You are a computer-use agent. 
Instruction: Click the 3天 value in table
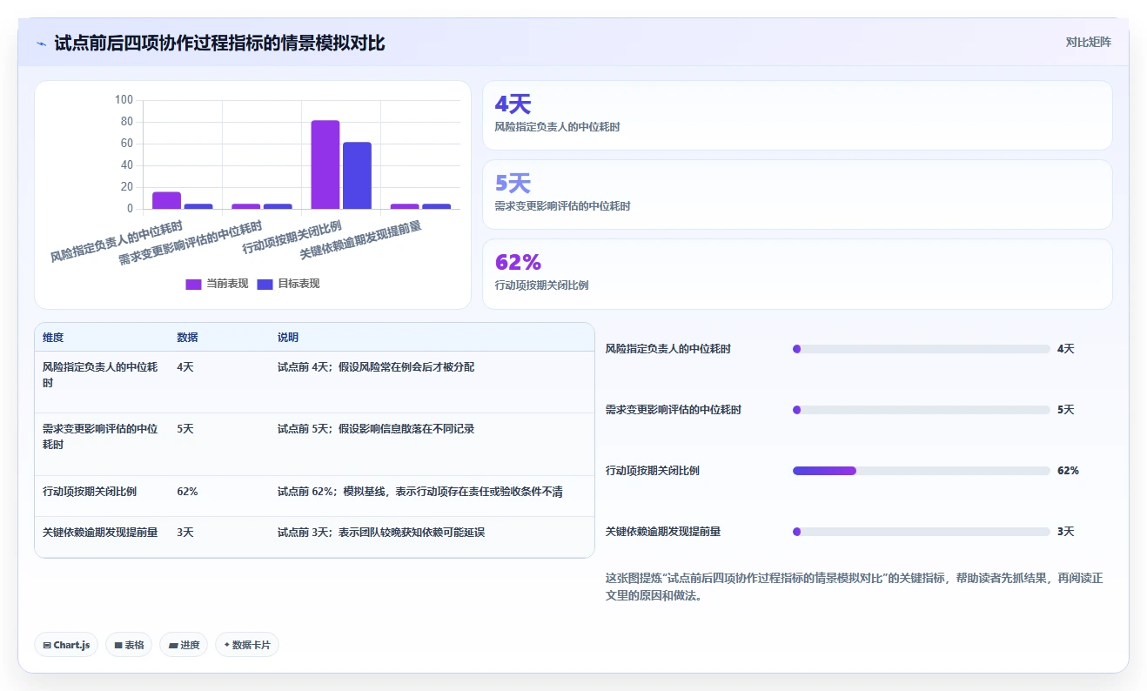184,532
